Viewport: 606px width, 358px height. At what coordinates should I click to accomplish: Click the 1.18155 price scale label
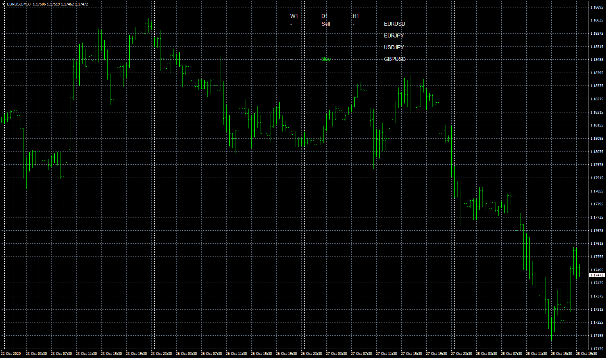coord(597,125)
